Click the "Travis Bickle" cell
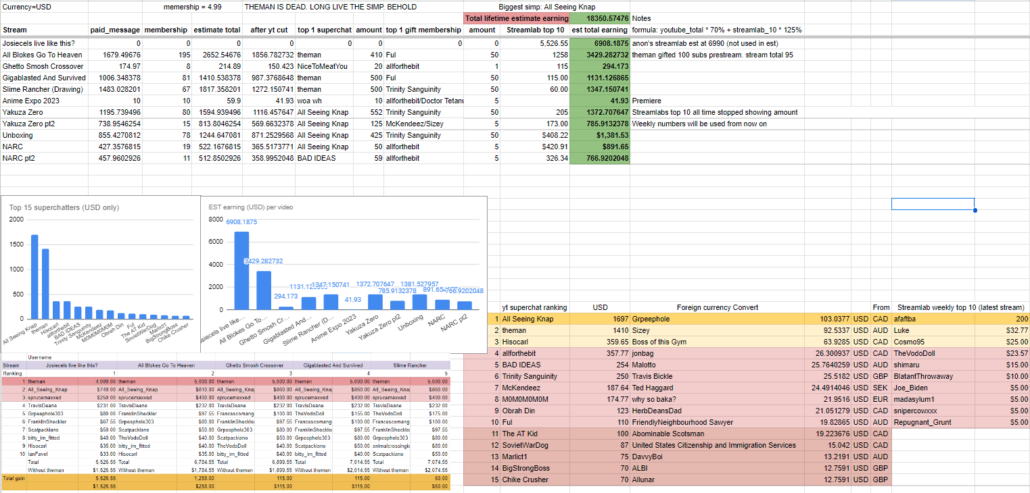This screenshot has width=1030, height=493. point(717,376)
